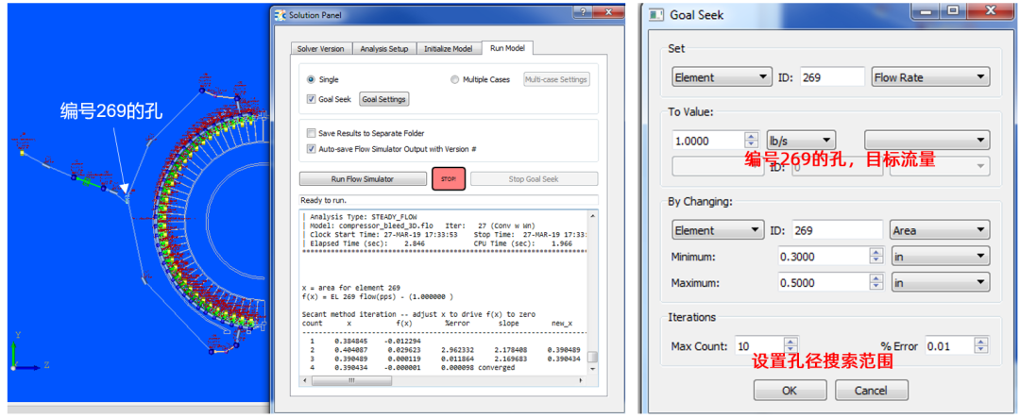Click the Multi-case Settings button
Screen dimensions: 1020x418
pos(556,79)
